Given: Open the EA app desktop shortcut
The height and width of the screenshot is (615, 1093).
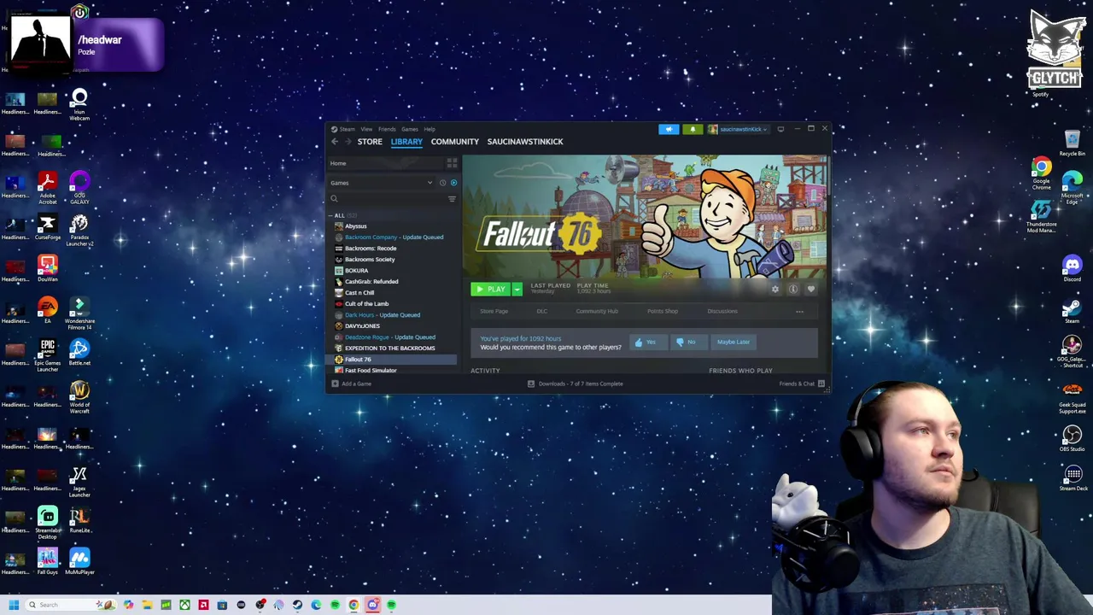Looking at the screenshot, I should point(47,310).
